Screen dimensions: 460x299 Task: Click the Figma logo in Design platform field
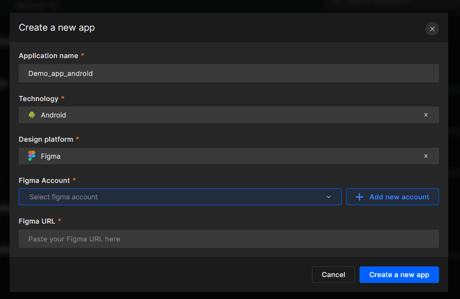31,156
